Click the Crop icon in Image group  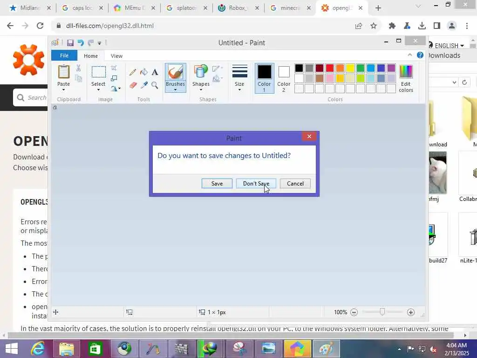click(114, 68)
